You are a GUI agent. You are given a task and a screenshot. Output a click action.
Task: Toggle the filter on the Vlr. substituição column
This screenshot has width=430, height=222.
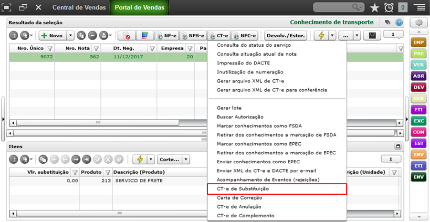pos(75,172)
